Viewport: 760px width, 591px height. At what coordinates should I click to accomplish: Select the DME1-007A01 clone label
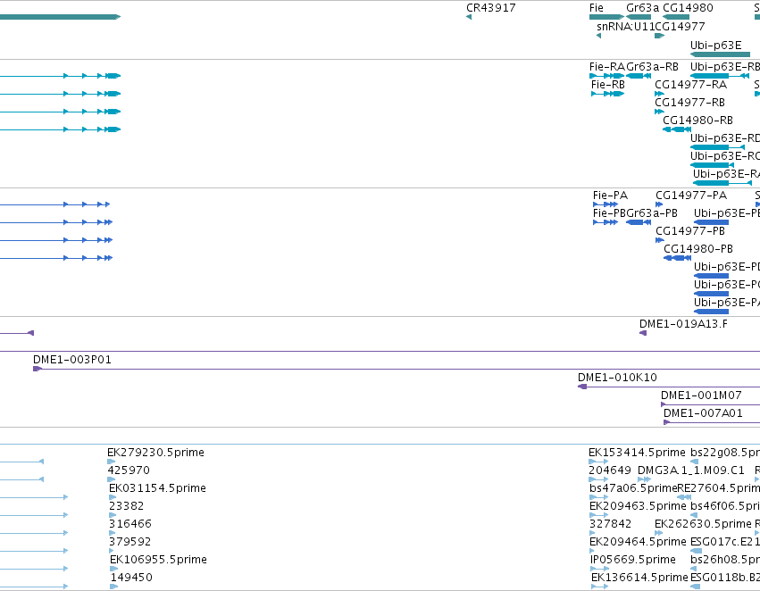[x=703, y=413]
